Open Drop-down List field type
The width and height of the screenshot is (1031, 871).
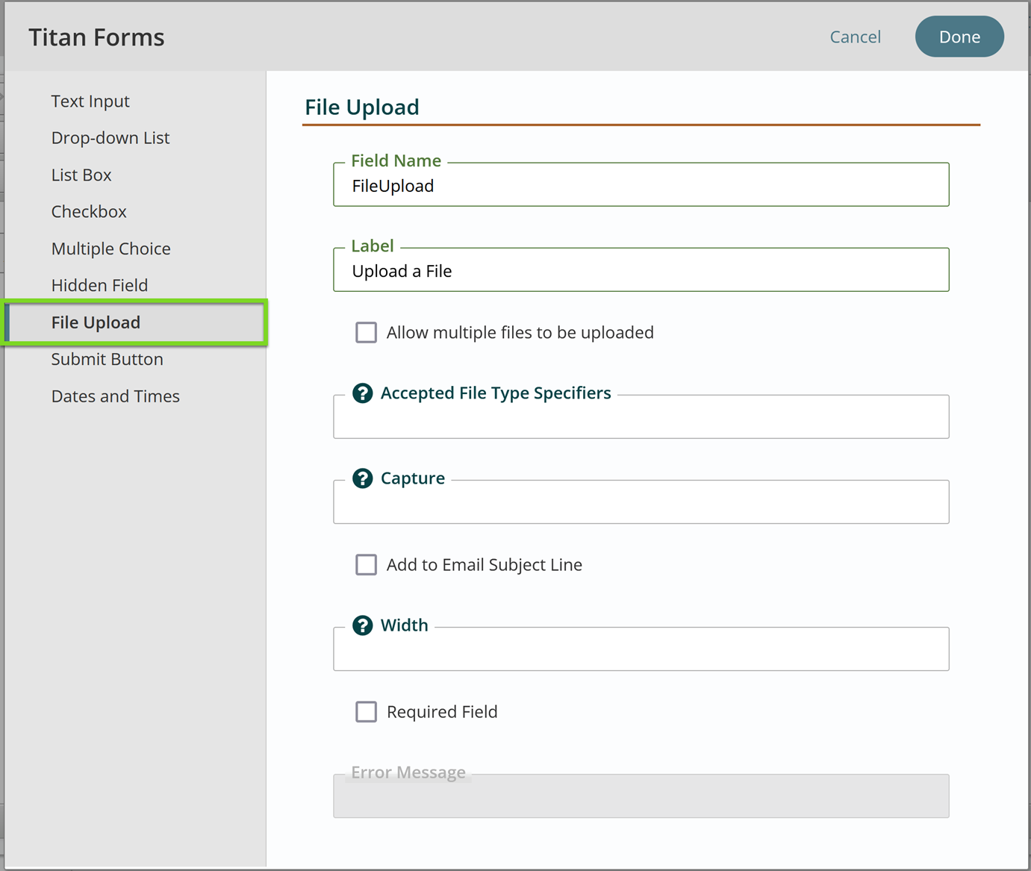(x=110, y=138)
